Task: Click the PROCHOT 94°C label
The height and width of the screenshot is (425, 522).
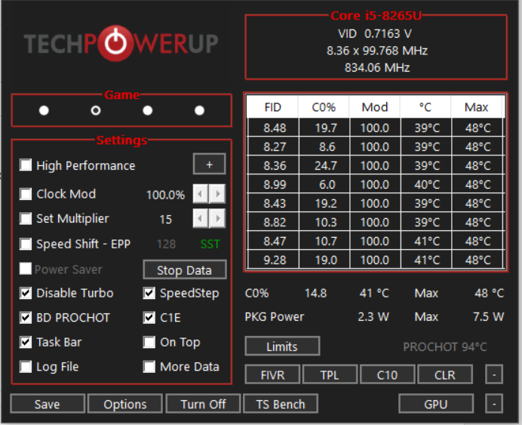Action: [445, 347]
